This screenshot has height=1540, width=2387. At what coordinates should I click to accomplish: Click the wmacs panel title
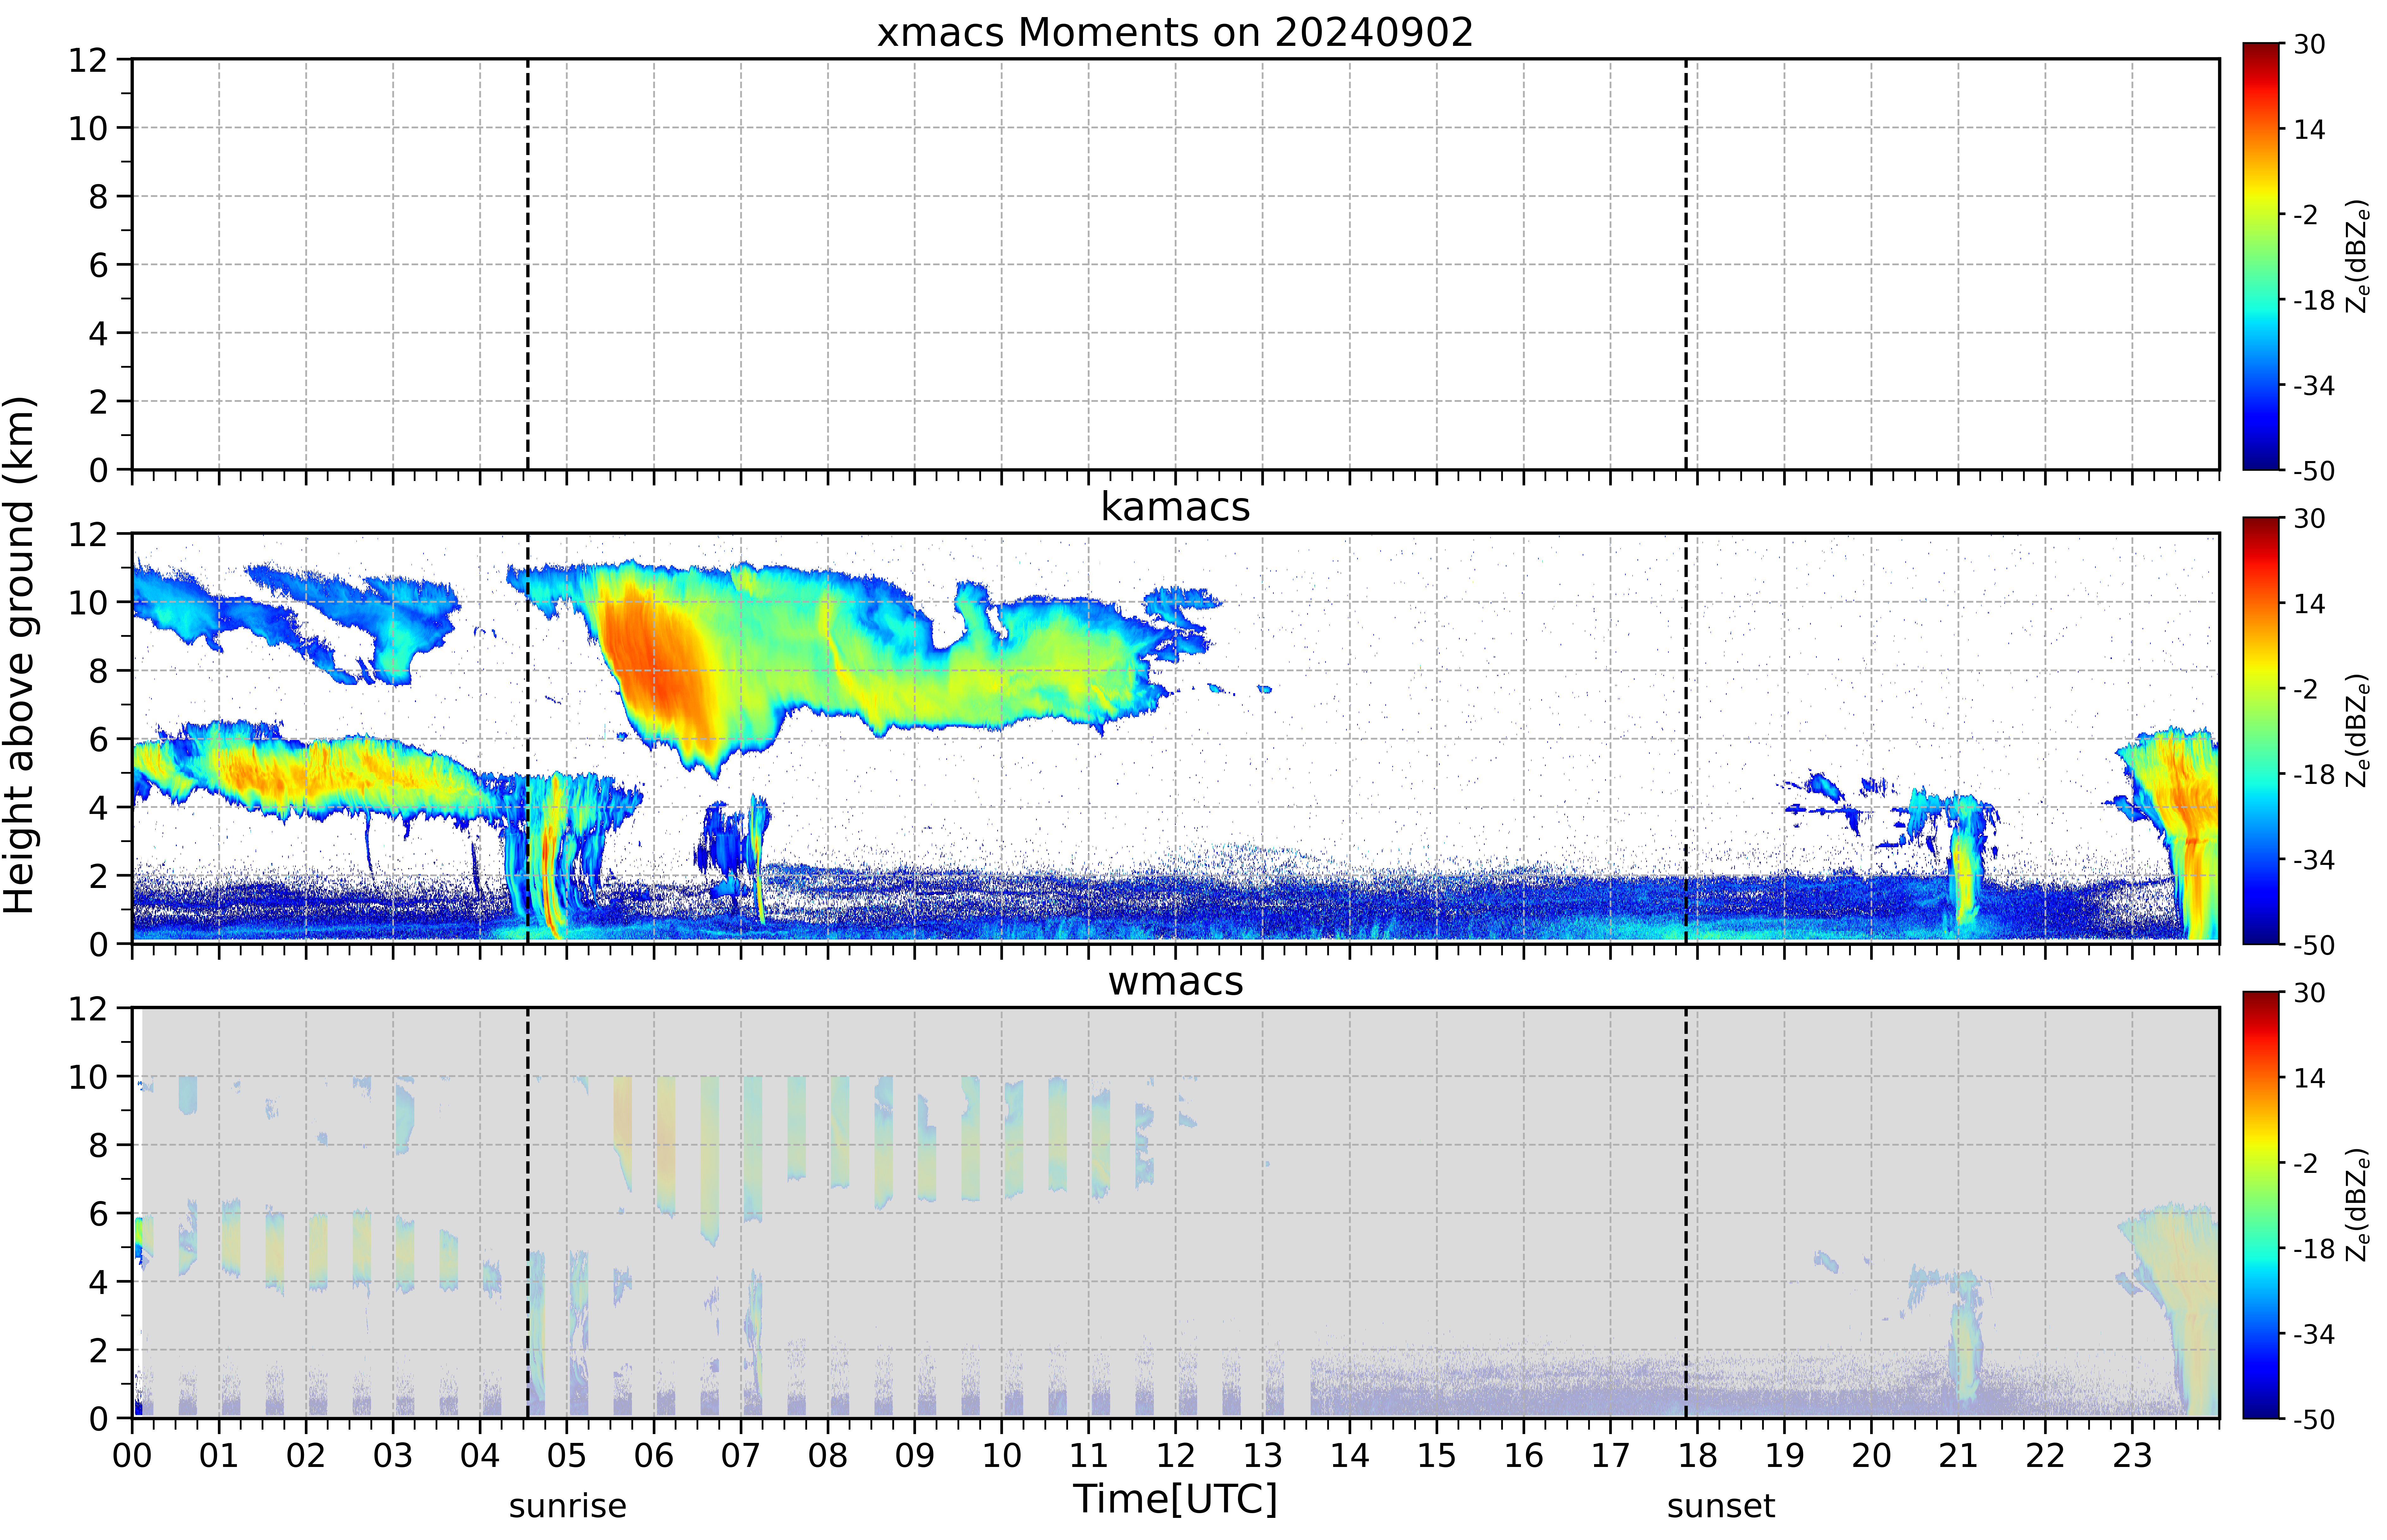[x=1175, y=981]
